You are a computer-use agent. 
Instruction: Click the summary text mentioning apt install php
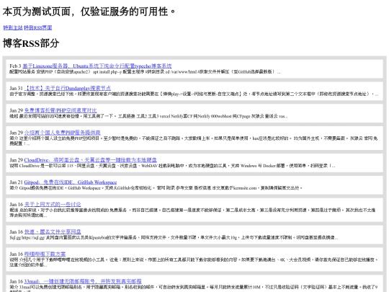145,72
